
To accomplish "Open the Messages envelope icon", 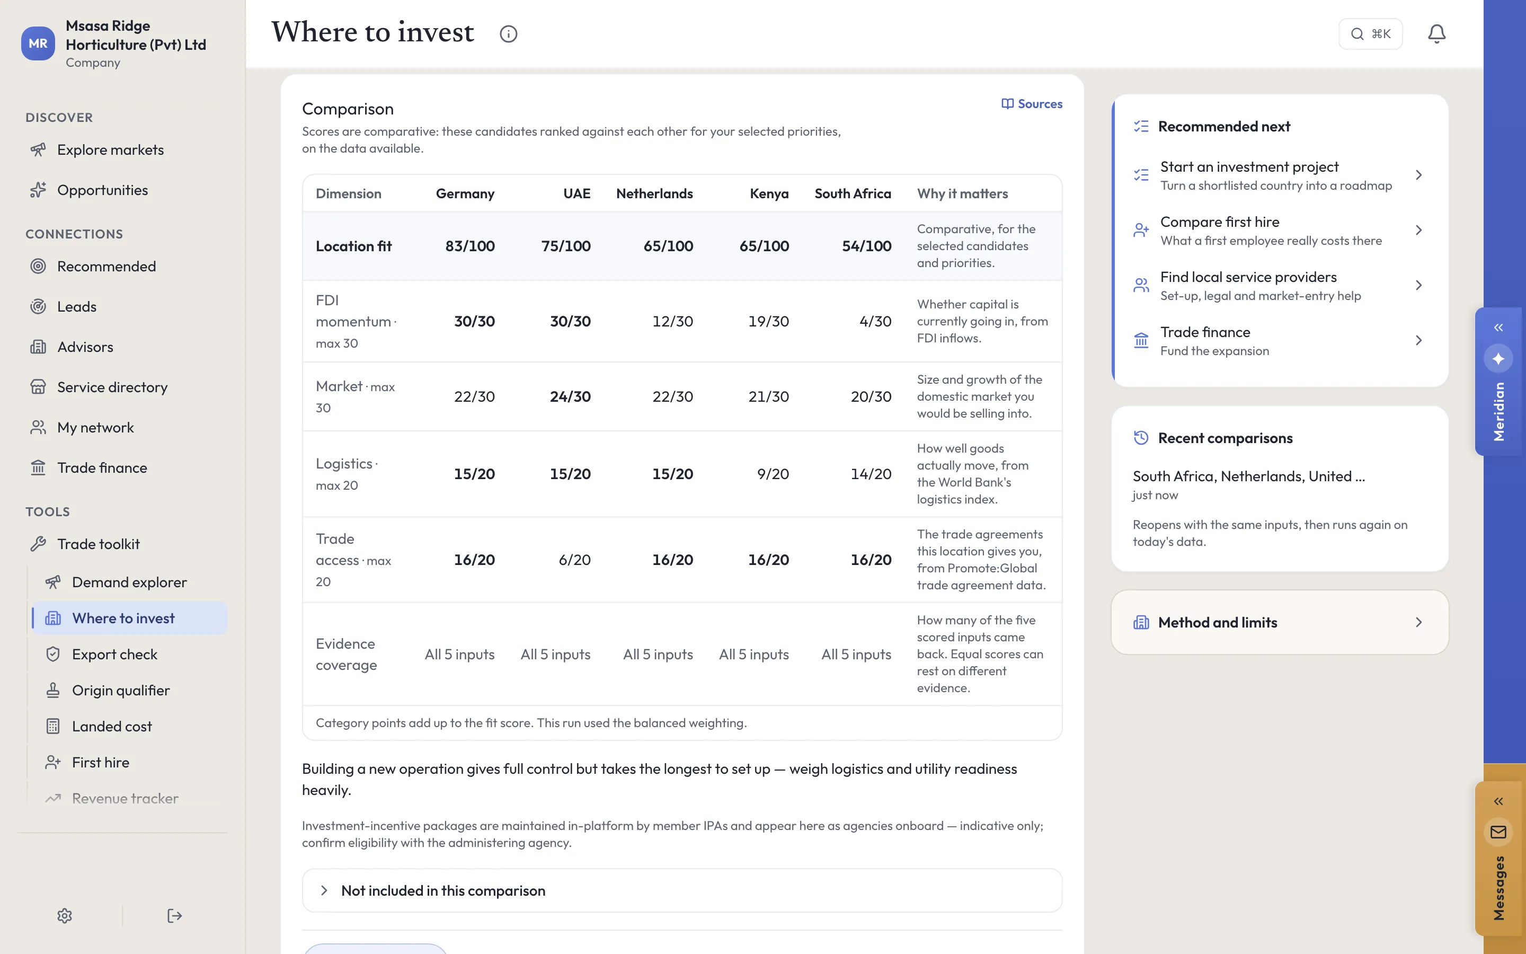I will pos(1498,832).
